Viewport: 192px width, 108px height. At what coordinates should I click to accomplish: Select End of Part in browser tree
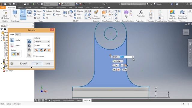point(8,71)
